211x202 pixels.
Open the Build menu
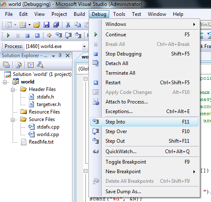79,14
